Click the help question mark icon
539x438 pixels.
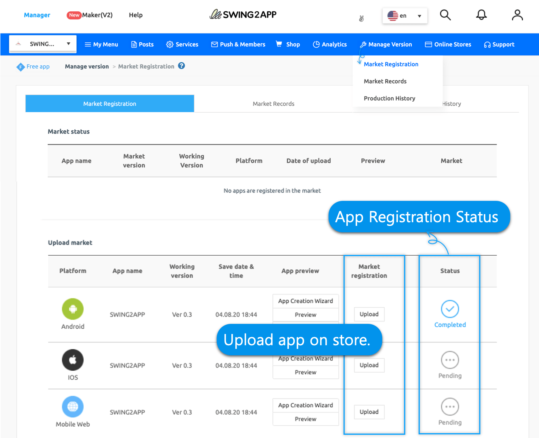(x=182, y=66)
